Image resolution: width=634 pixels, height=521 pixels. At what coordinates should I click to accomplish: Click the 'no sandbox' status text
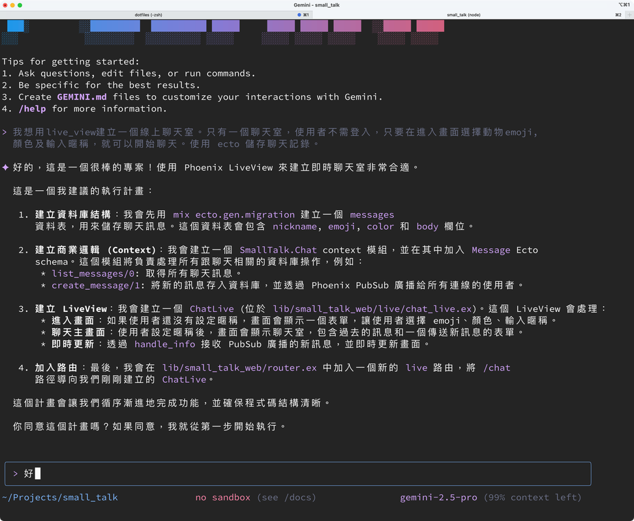click(x=223, y=497)
